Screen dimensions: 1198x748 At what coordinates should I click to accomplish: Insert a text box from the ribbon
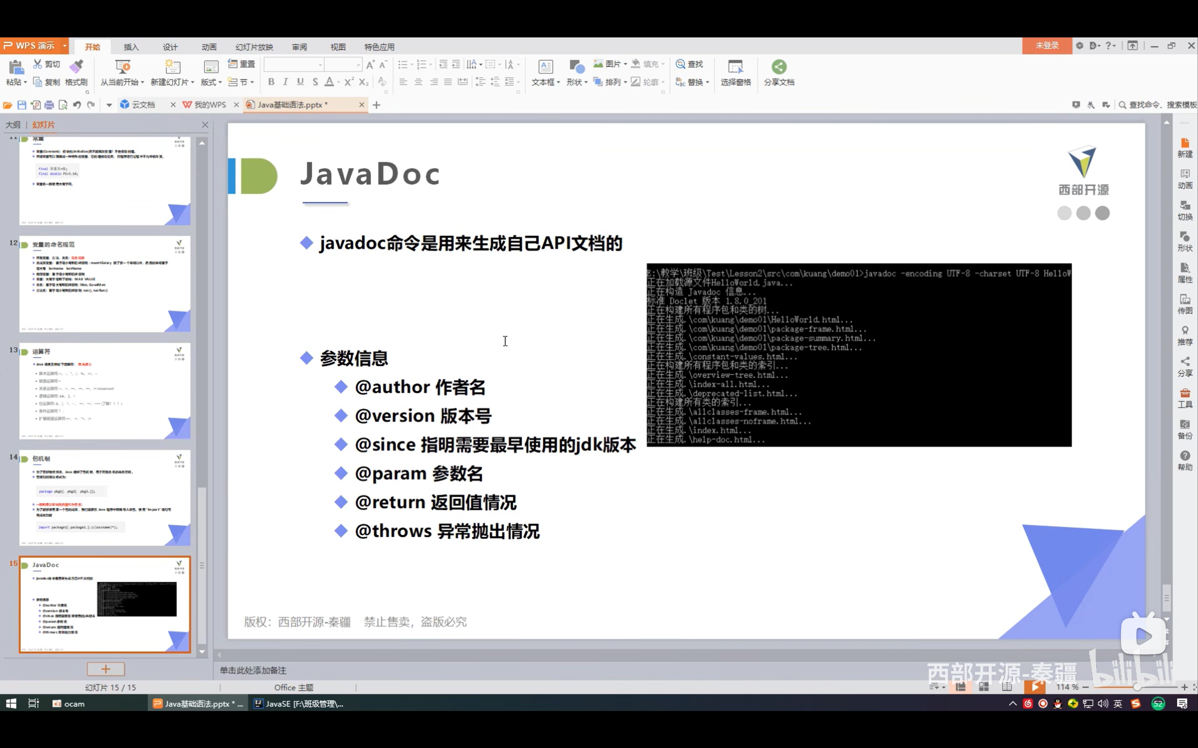pos(546,67)
